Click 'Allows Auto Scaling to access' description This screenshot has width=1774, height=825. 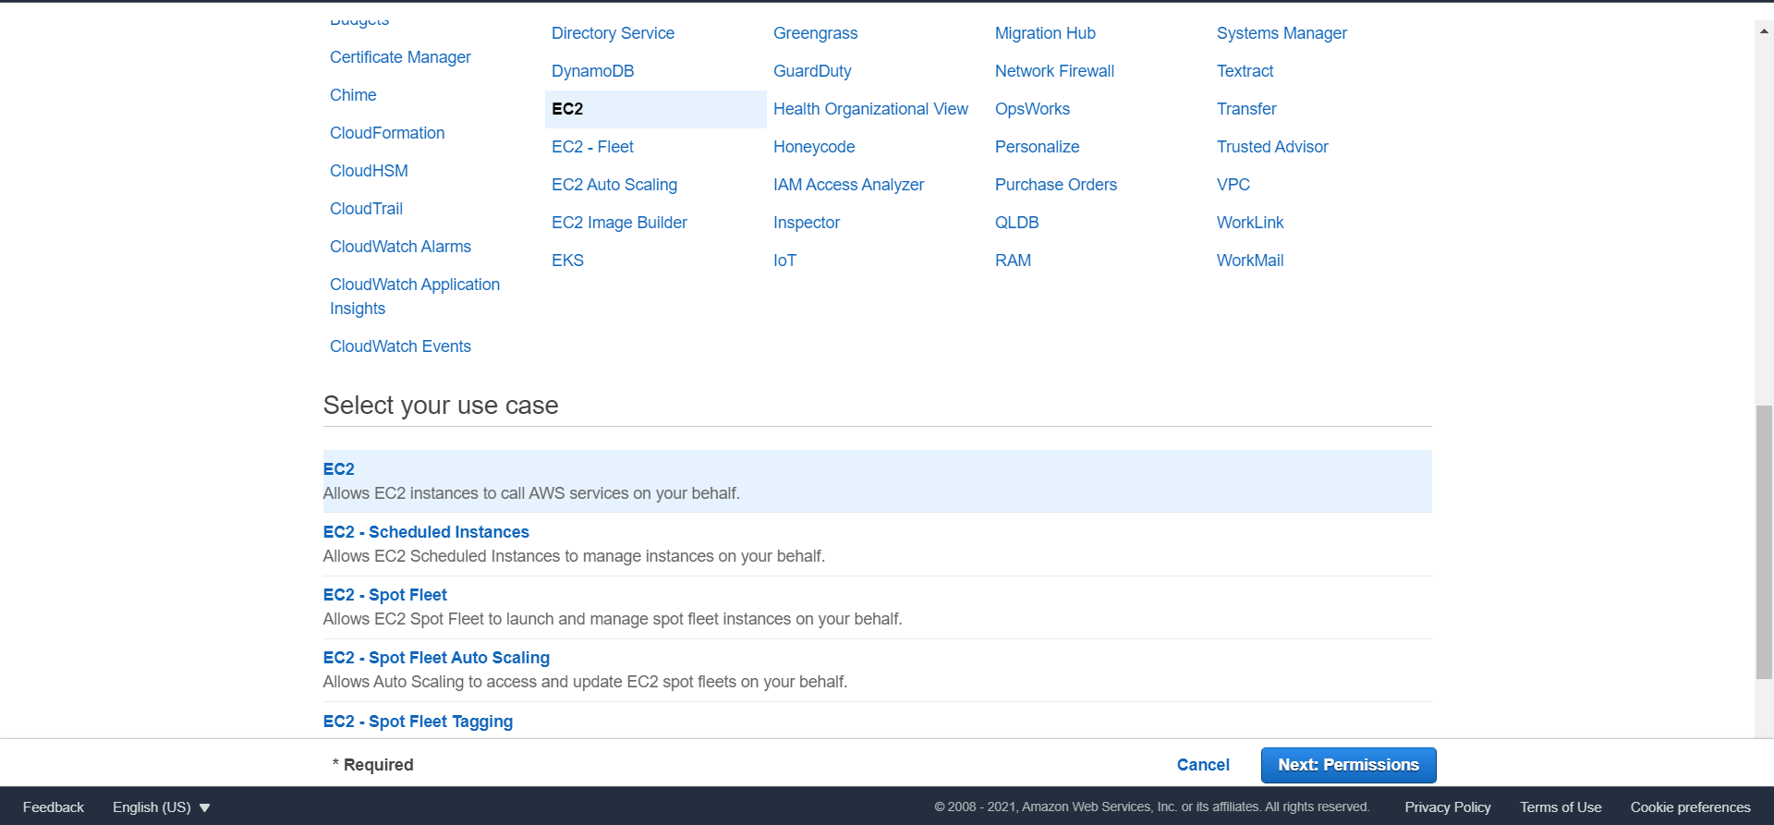point(585,682)
